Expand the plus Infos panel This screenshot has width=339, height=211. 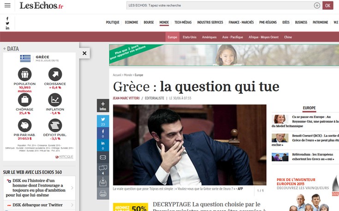(103, 106)
